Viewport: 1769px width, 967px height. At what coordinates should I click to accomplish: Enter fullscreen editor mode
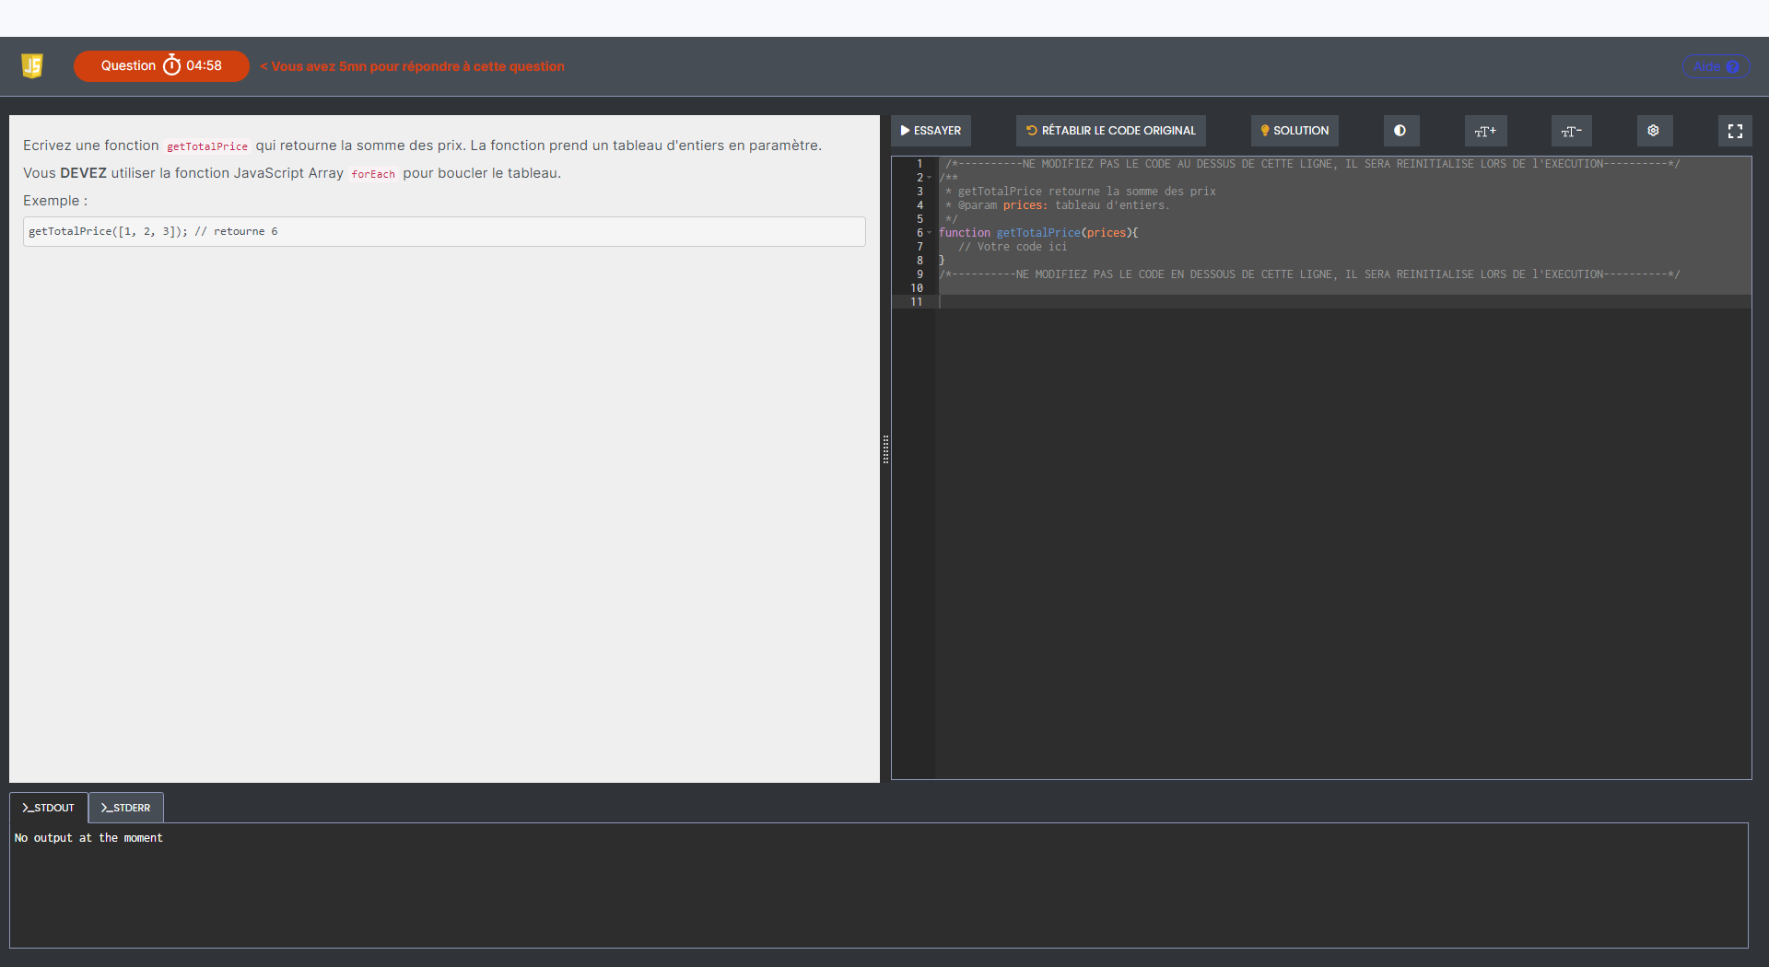point(1735,131)
